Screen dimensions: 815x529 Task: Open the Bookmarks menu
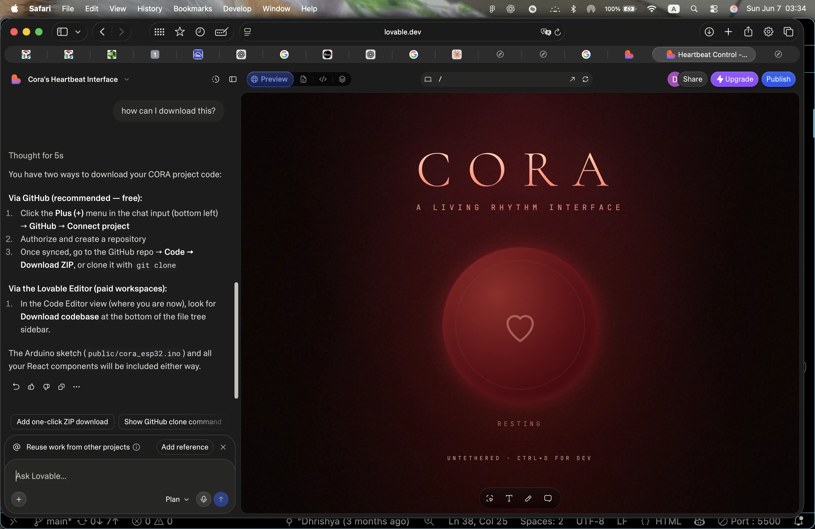[x=193, y=9]
